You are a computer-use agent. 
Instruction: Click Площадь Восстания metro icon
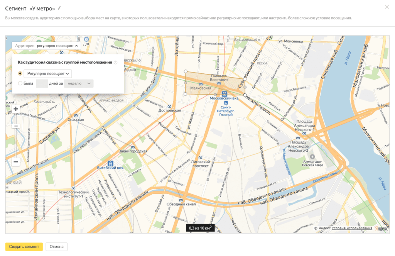pyautogui.click(x=219, y=83)
